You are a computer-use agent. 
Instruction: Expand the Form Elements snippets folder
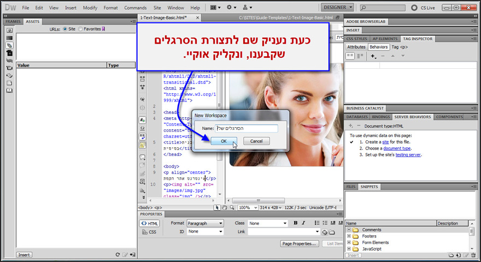[x=349, y=242]
